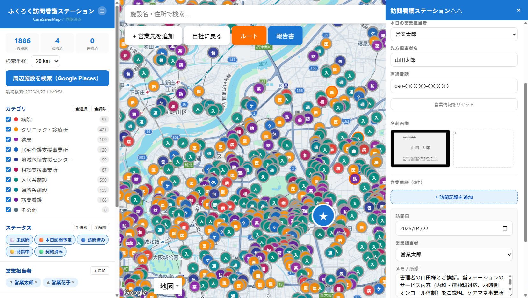Expand the 本日の営業担当者 dropdown
The height and width of the screenshot is (298, 528).
454,34
